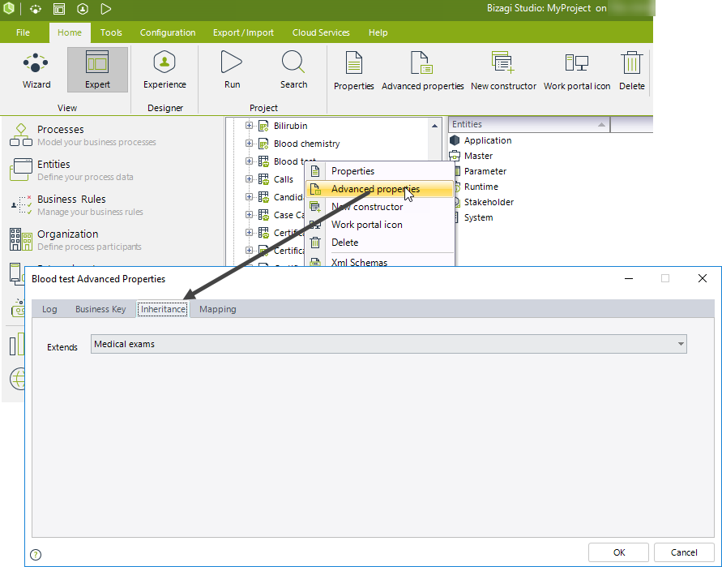Close the Advanced Properties dialog
The image size is (722, 567).
(x=703, y=278)
